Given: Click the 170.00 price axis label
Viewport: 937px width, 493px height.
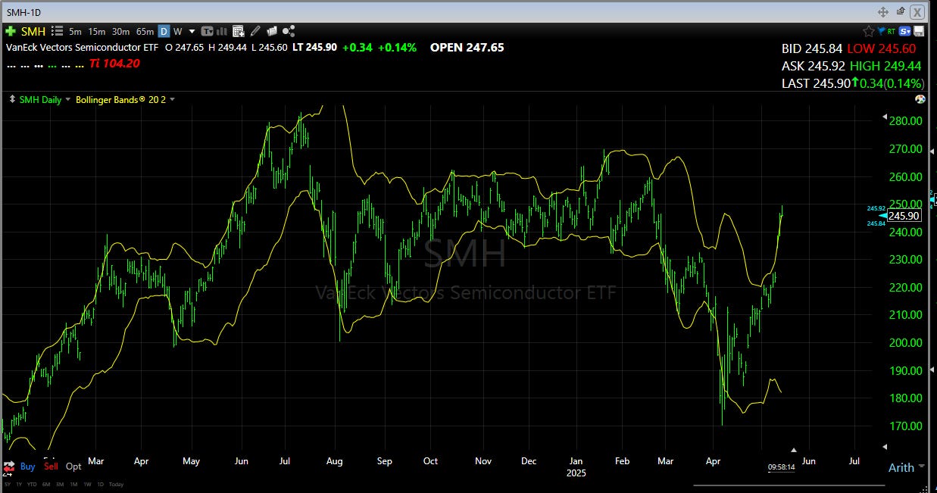Looking at the screenshot, I should (x=906, y=426).
